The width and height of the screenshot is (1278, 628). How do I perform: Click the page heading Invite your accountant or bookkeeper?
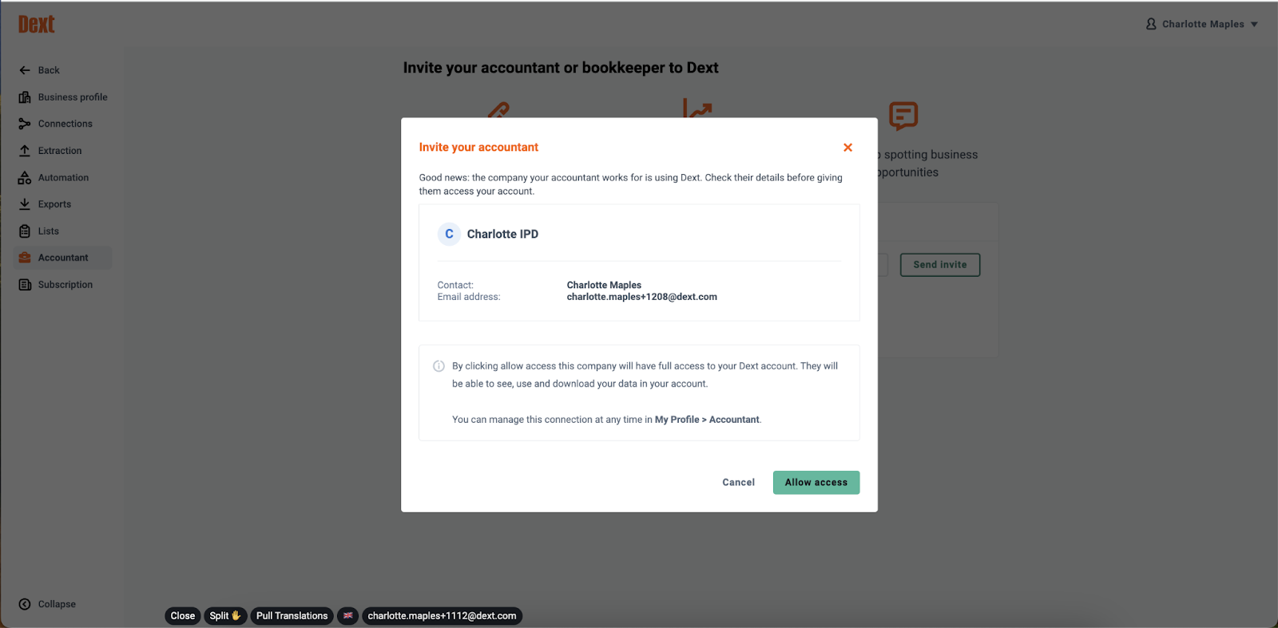click(x=561, y=68)
